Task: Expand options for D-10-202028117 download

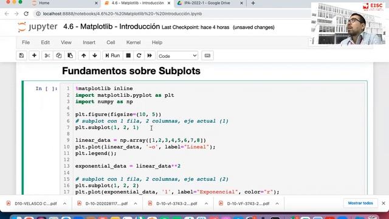Action: coord(136,203)
